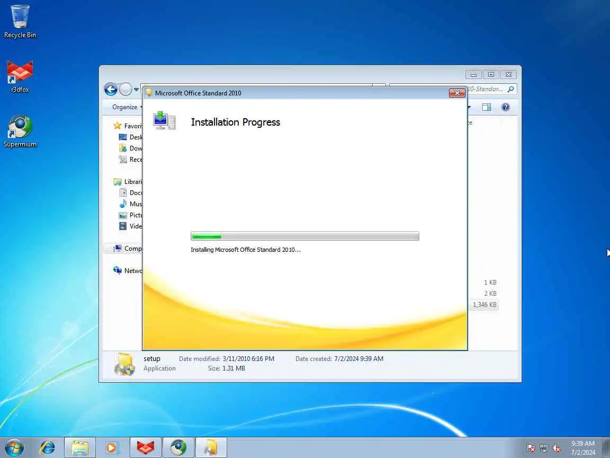The image size is (610, 458).
Task: Select Documents library in navigation pane
Action: click(130, 193)
